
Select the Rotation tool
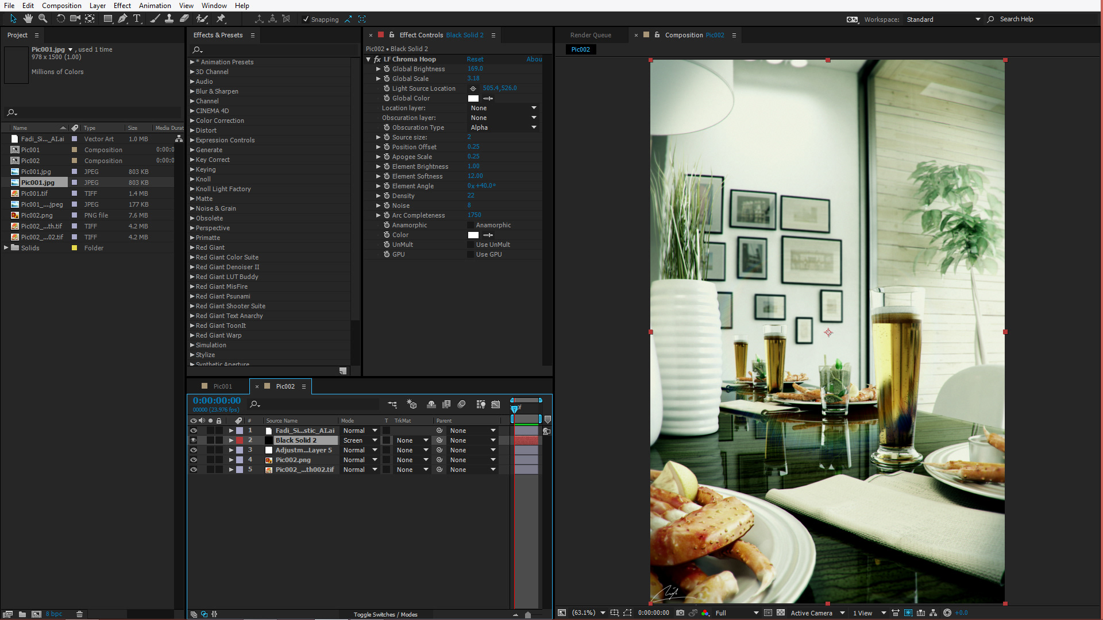click(60, 19)
